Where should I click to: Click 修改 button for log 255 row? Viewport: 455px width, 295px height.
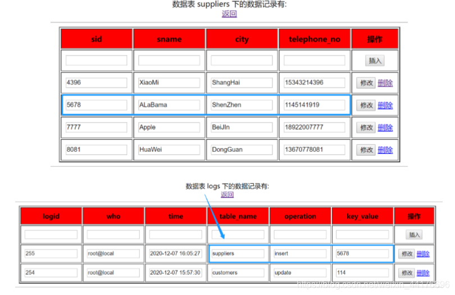(x=407, y=254)
